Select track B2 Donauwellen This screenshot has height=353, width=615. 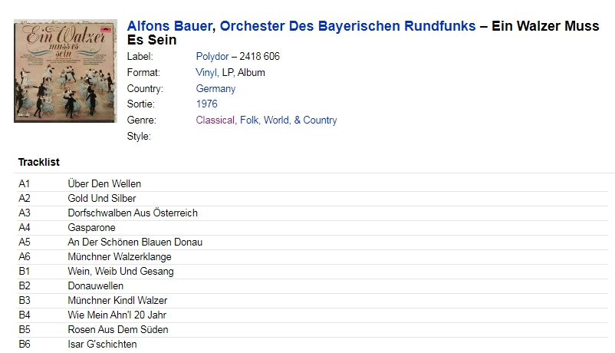[313, 285]
